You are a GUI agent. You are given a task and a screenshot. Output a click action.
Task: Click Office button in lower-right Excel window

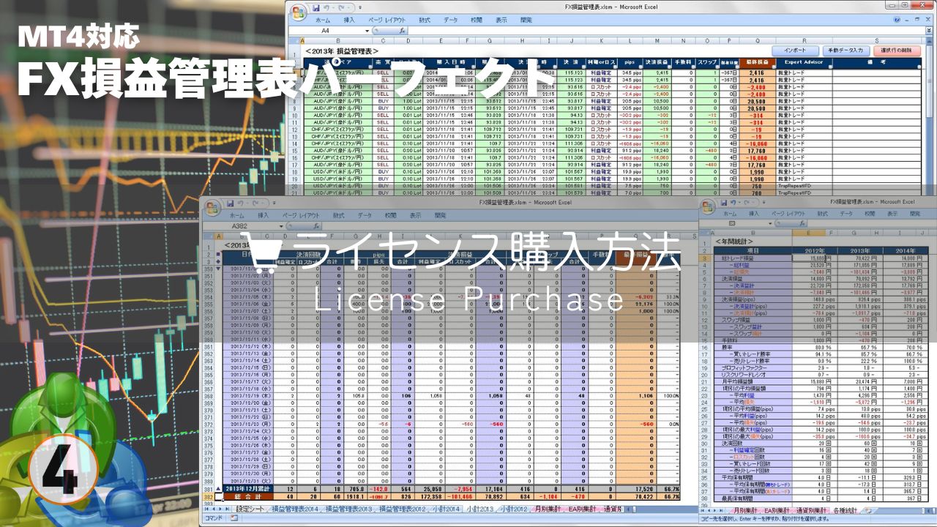tap(709, 207)
